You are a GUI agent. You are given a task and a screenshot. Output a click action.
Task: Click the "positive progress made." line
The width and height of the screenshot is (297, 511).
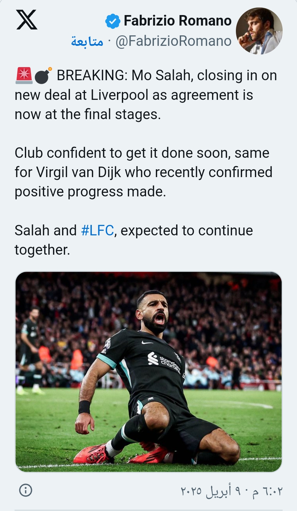pos(90,192)
